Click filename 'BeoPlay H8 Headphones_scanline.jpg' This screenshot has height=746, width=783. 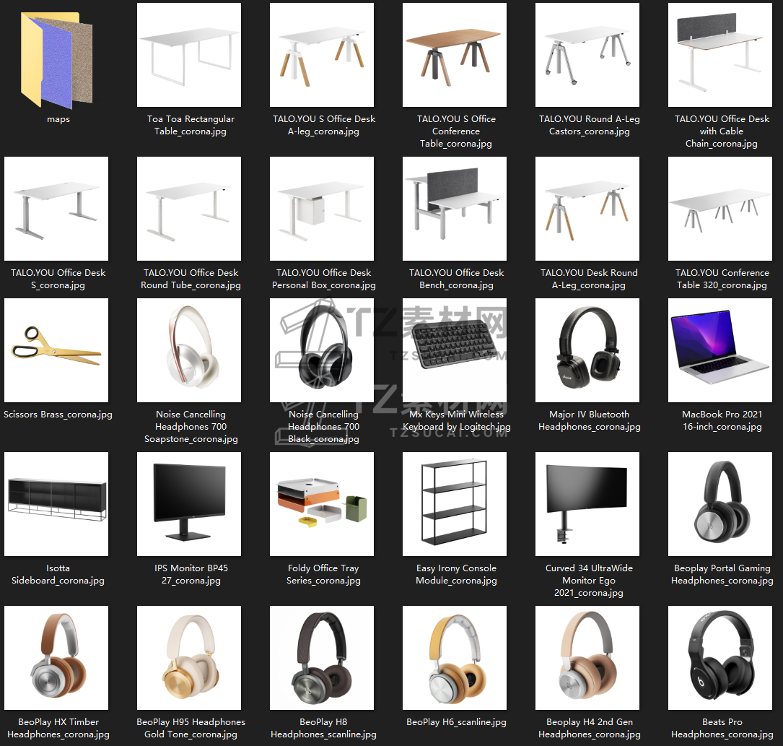[x=323, y=728]
